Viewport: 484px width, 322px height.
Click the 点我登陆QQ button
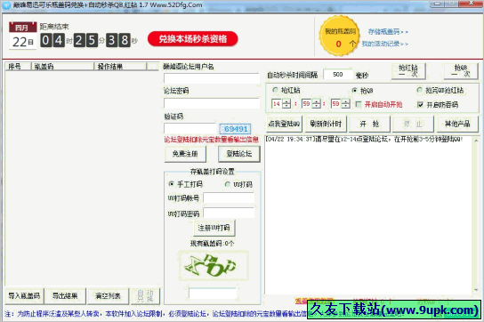(284, 124)
